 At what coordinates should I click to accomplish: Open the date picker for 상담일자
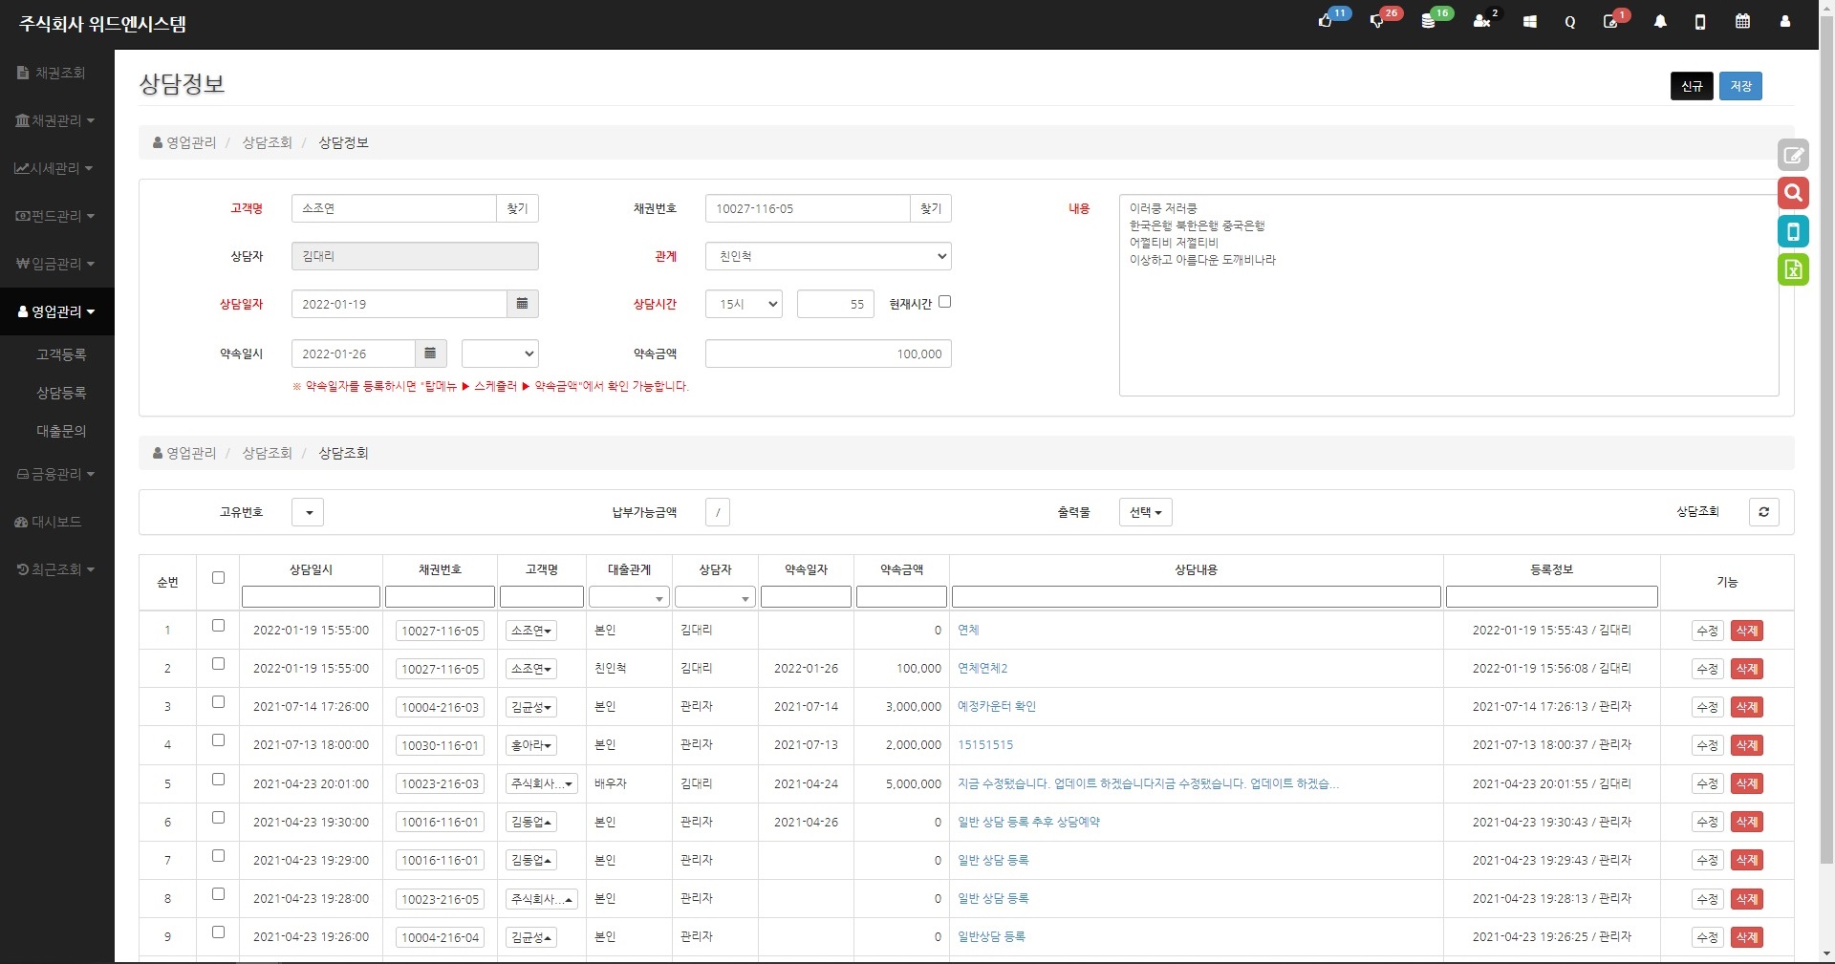[522, 304]
